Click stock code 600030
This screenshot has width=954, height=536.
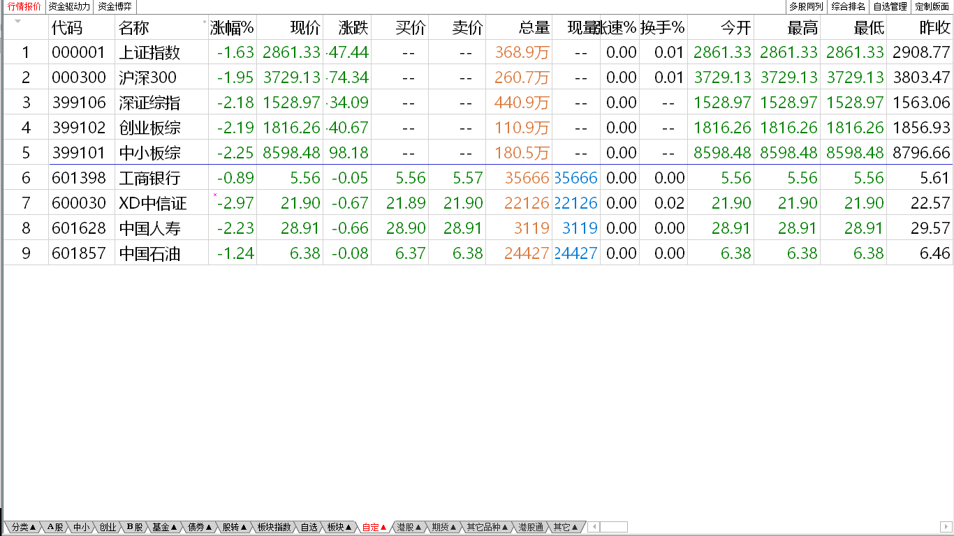(79, 203)
